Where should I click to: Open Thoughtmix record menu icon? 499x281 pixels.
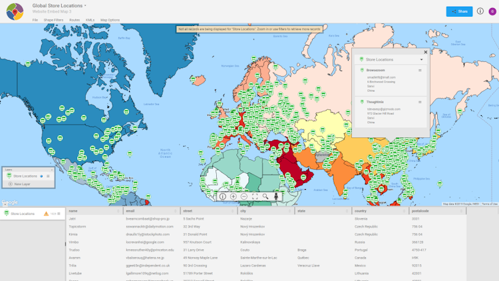point(420,103)
